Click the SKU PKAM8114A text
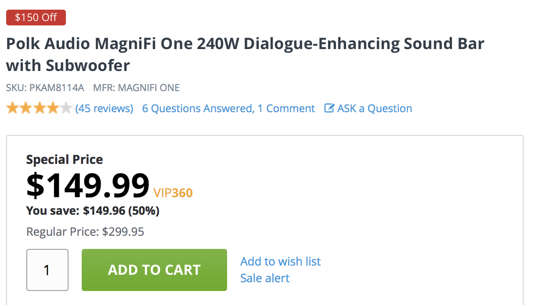The height and width of the screenshot is (305, 535). point(45,88)
